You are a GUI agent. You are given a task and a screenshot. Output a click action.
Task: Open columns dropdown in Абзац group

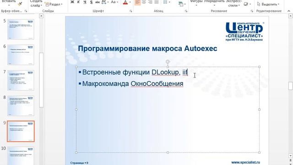tap(167, 2)
